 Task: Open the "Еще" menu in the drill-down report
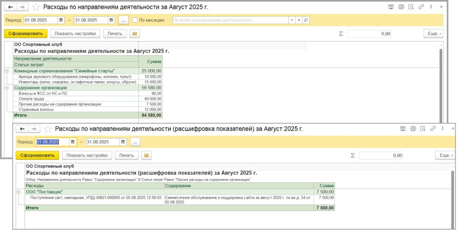tap(445, 155)
